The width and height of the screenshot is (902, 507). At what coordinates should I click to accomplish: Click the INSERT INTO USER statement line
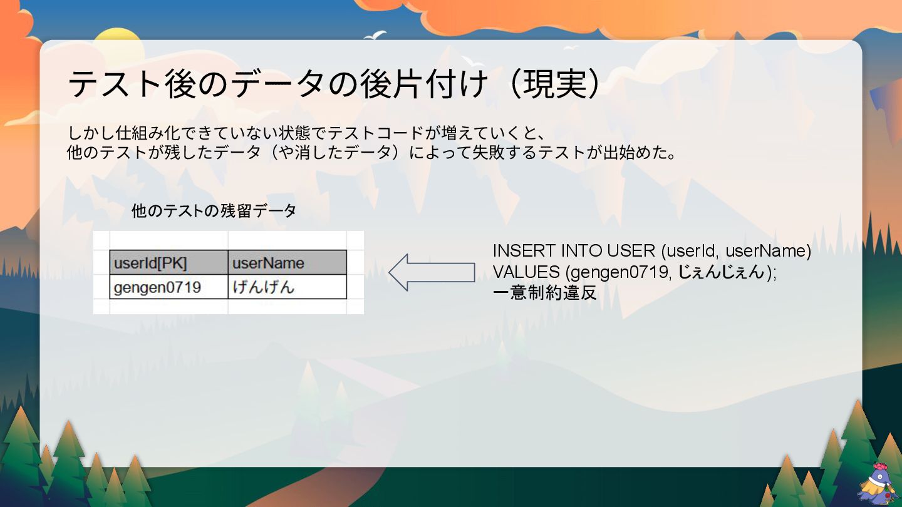click(x=652, y=251)
